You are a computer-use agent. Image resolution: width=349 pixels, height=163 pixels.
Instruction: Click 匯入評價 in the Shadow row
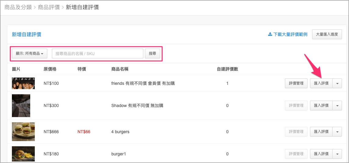click(321, 106)
